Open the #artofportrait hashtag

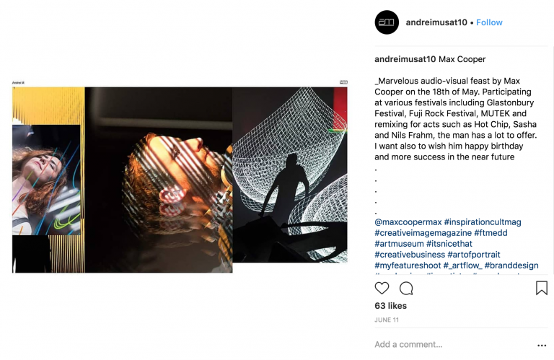(474, 255)
